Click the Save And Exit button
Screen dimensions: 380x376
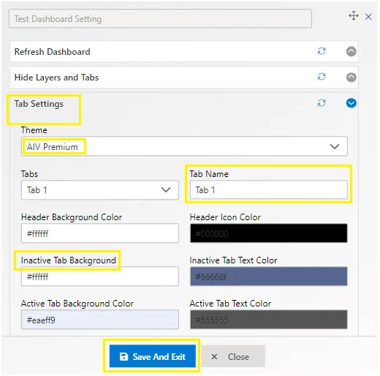[x=153, y=356]
